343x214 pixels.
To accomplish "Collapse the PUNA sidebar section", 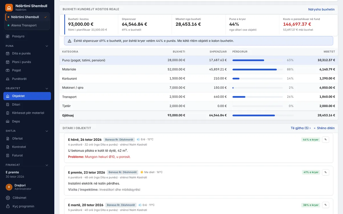I will click(47, 46).
